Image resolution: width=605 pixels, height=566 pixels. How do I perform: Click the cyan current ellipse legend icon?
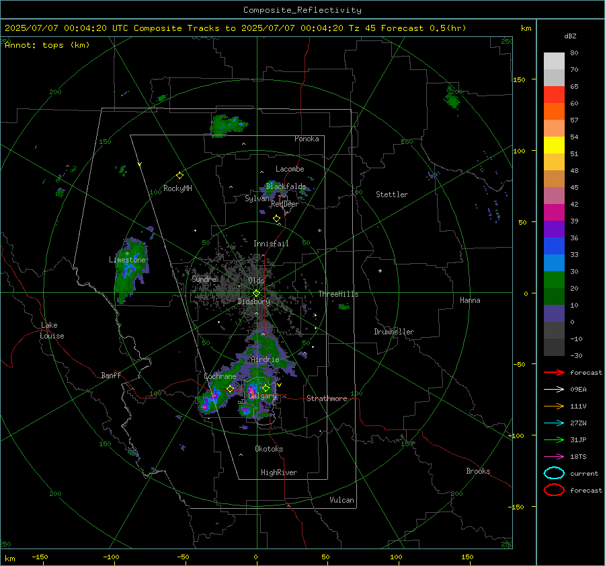coord(554,473)
